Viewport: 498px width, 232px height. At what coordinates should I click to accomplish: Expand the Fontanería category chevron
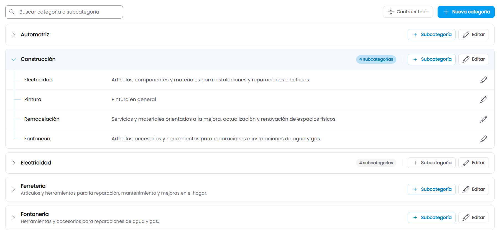coord(14,218)
